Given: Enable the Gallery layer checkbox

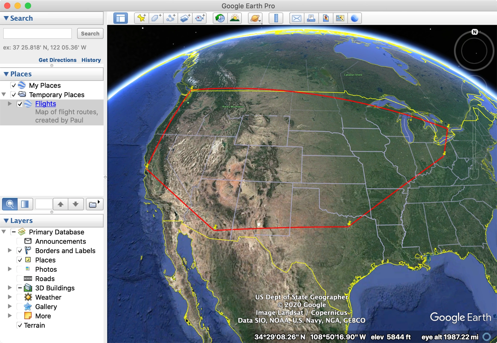Looking at the screenshot, I should (20, 306).
